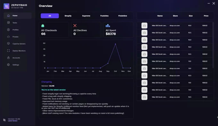Click the checkout list scrollbar

213,45
